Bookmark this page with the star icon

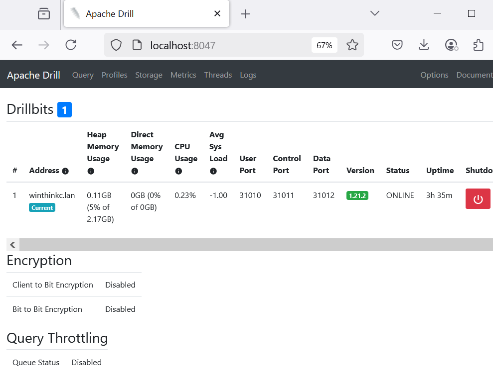(x=352, y=45)
